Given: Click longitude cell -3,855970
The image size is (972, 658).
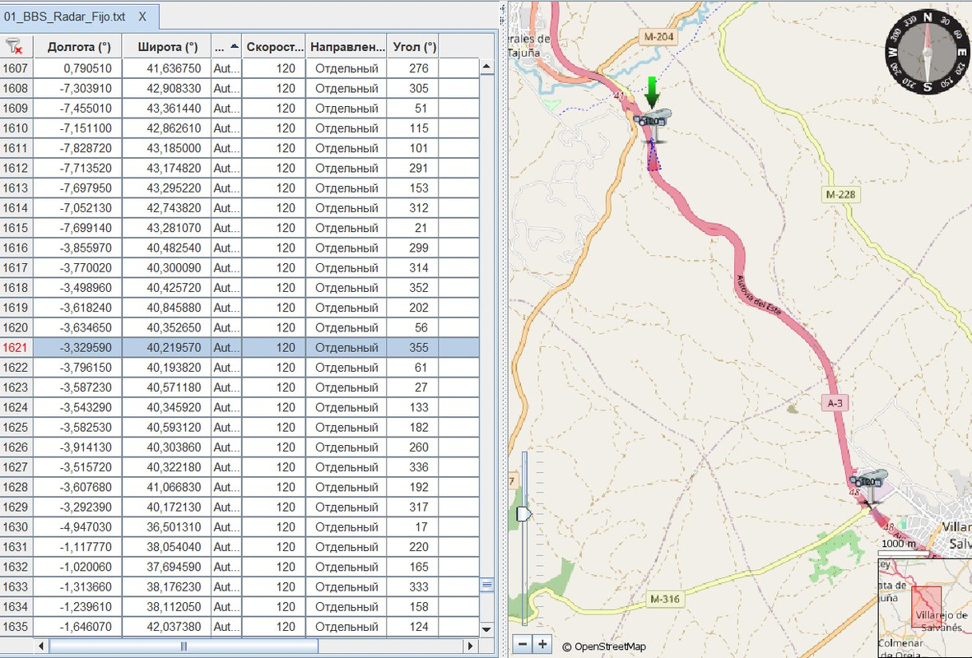Looking at the screenshot, I should click(x=78, y=248).
